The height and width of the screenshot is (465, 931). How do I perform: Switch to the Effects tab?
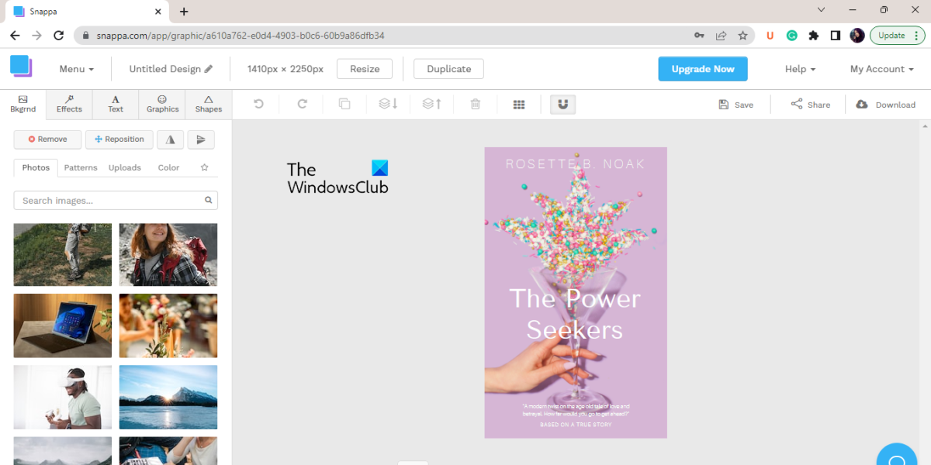click(69, 104)
